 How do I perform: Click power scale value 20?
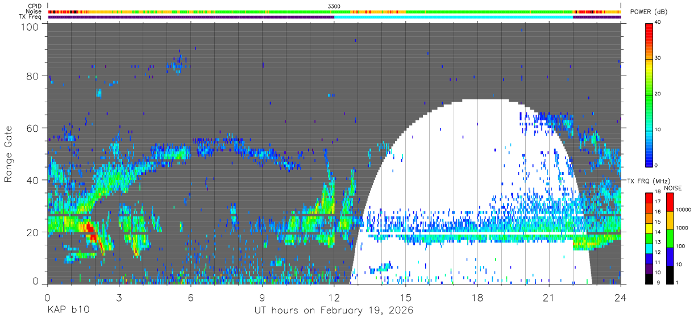click(658, 94)
